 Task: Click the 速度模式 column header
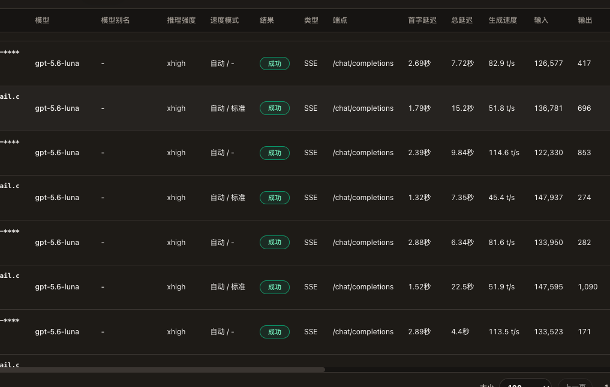(224, 20)
